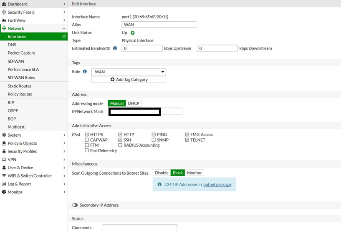Enable the SNMP access checkbox
The width and height of the screenshot is (341, 233).
coord(154,140)
